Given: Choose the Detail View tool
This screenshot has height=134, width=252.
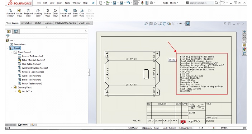Looking at the screenshot, I should 55,13.
